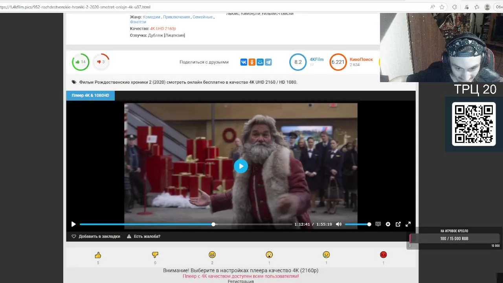
Task: Open picture-in-picture pop-out icon in player
Action: coord(398,224)
